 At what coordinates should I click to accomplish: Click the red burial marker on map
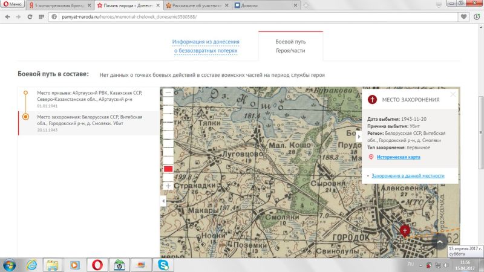[x=405, y=231]
